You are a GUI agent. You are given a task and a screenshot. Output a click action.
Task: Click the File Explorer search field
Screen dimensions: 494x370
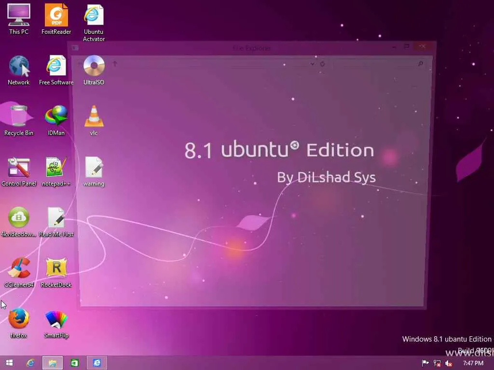(378, 64)
